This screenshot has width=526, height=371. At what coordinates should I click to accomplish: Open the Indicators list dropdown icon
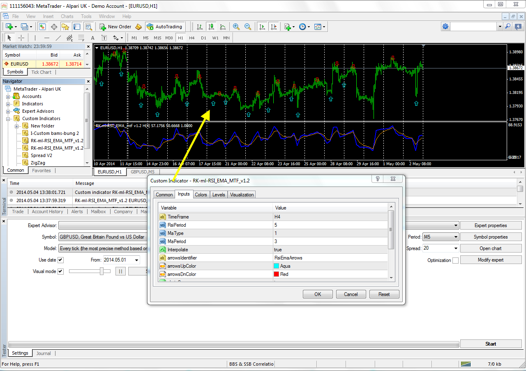click(289, 27)
